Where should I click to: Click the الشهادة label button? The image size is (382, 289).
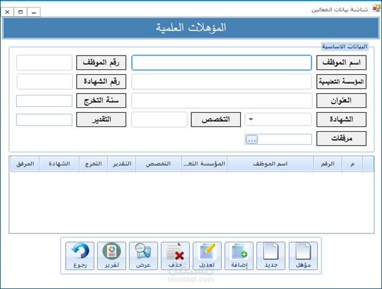click(x=341, y=119)
